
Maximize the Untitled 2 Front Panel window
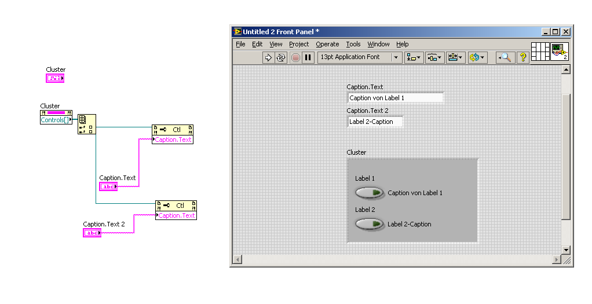556,32
